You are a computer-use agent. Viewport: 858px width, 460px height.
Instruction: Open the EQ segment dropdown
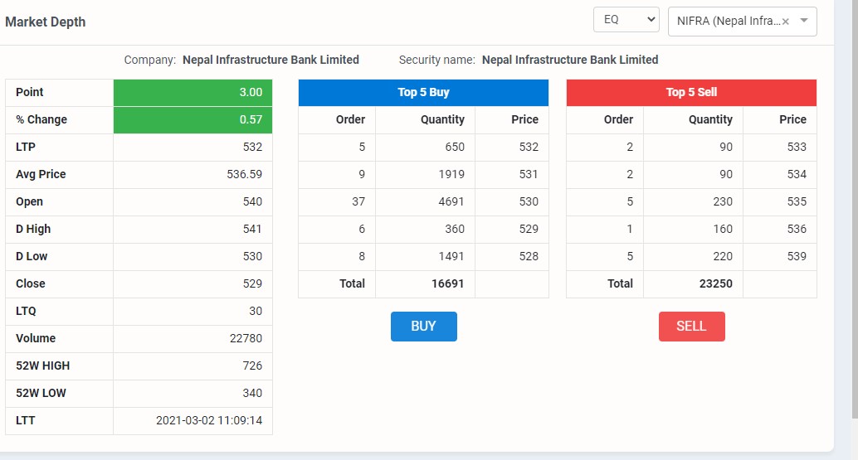click(x=626, y=20)
